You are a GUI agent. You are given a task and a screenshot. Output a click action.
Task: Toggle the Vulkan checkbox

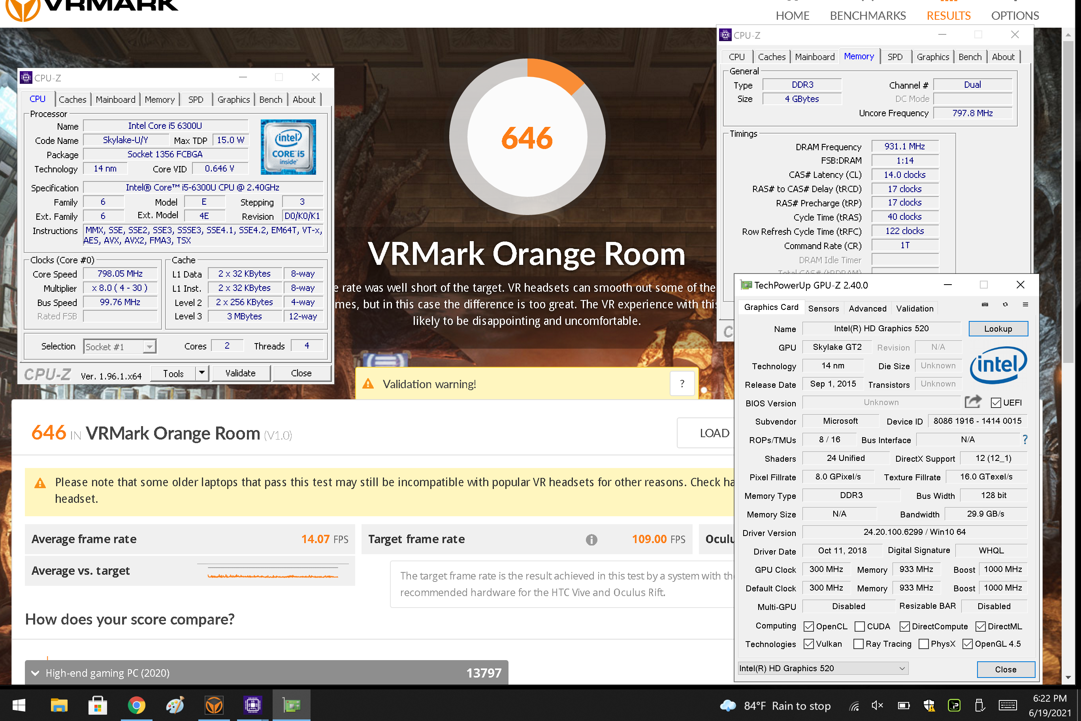pyautogui.click(x=808, y=644)
